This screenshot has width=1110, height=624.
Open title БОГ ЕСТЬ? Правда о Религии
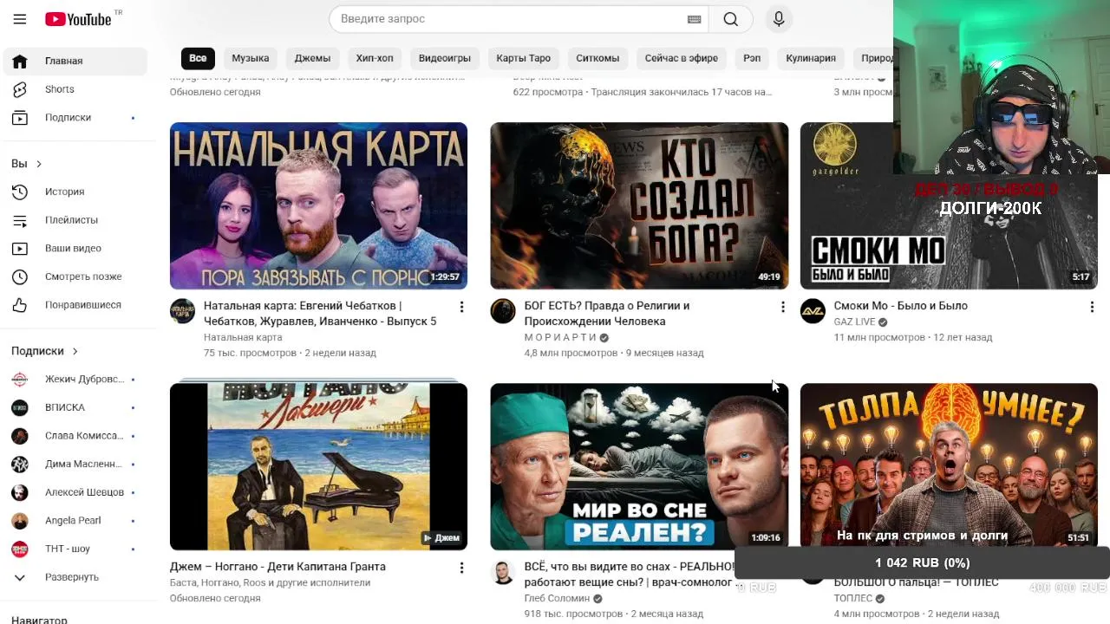[x=607, y=314]
